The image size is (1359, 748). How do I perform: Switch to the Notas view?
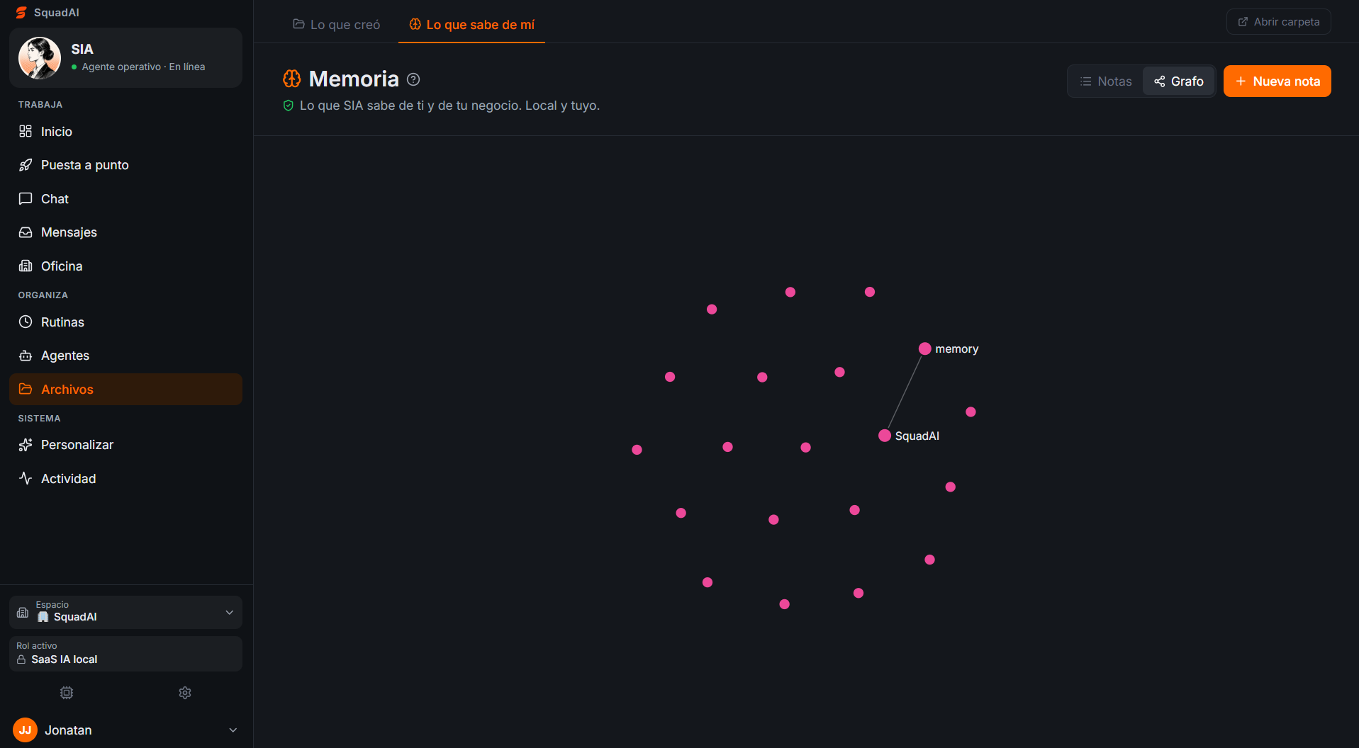(1106, 81)
